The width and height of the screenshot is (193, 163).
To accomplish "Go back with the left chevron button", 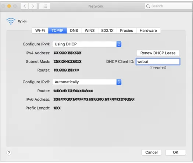I will [x=25, y=6].
